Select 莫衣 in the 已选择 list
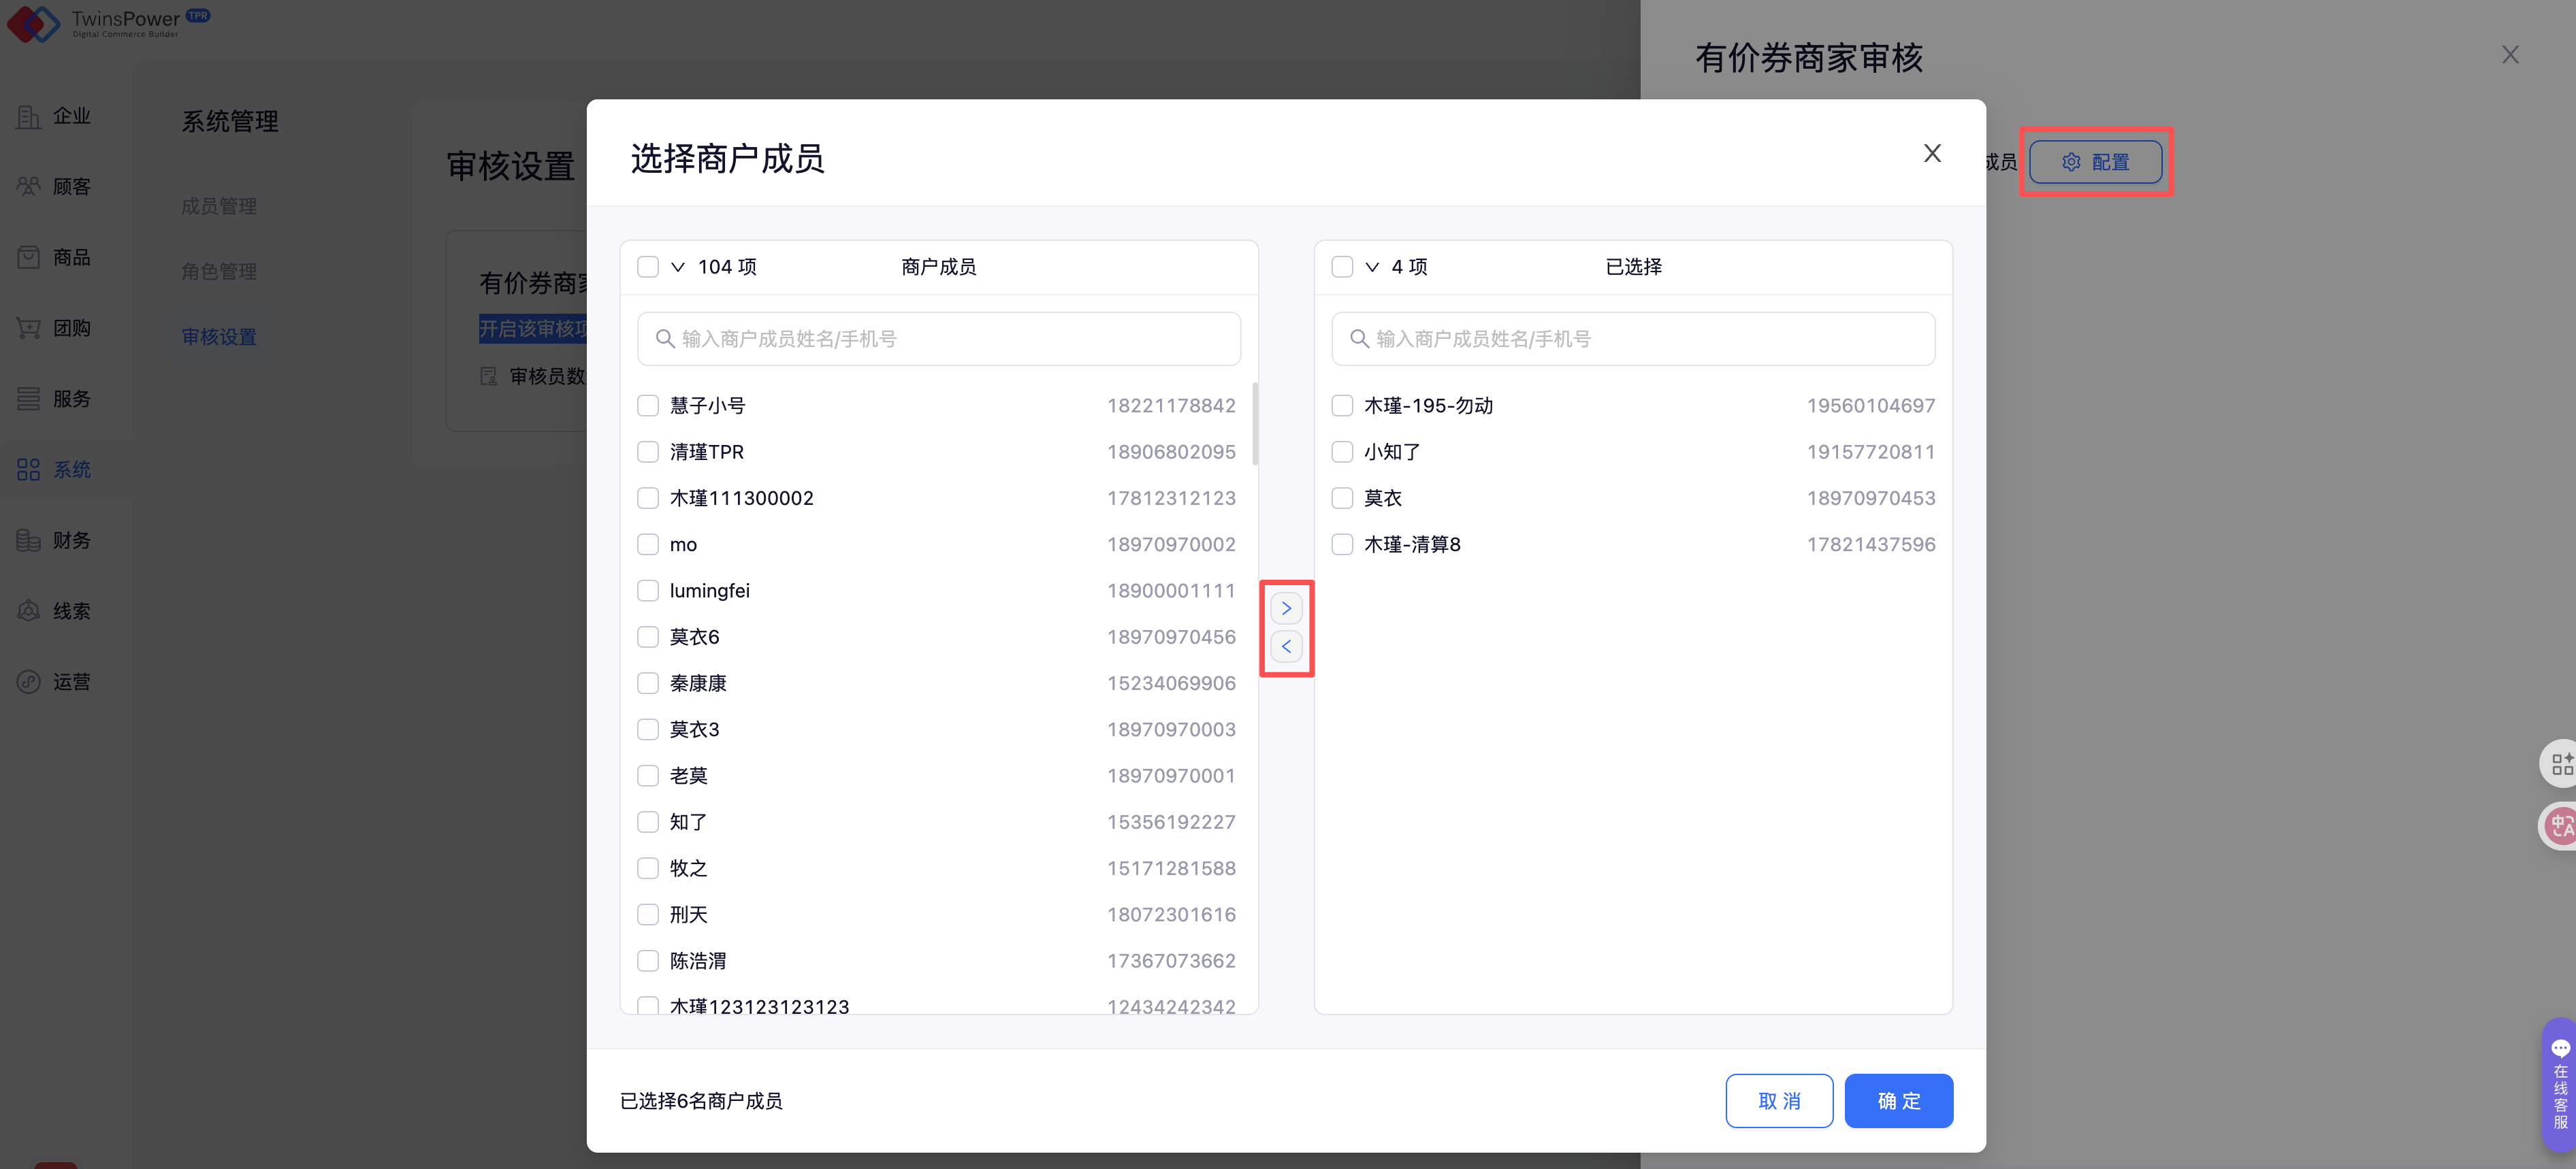The height and width of the screenshot is (1169, 2576). [x=1342, y=497]
